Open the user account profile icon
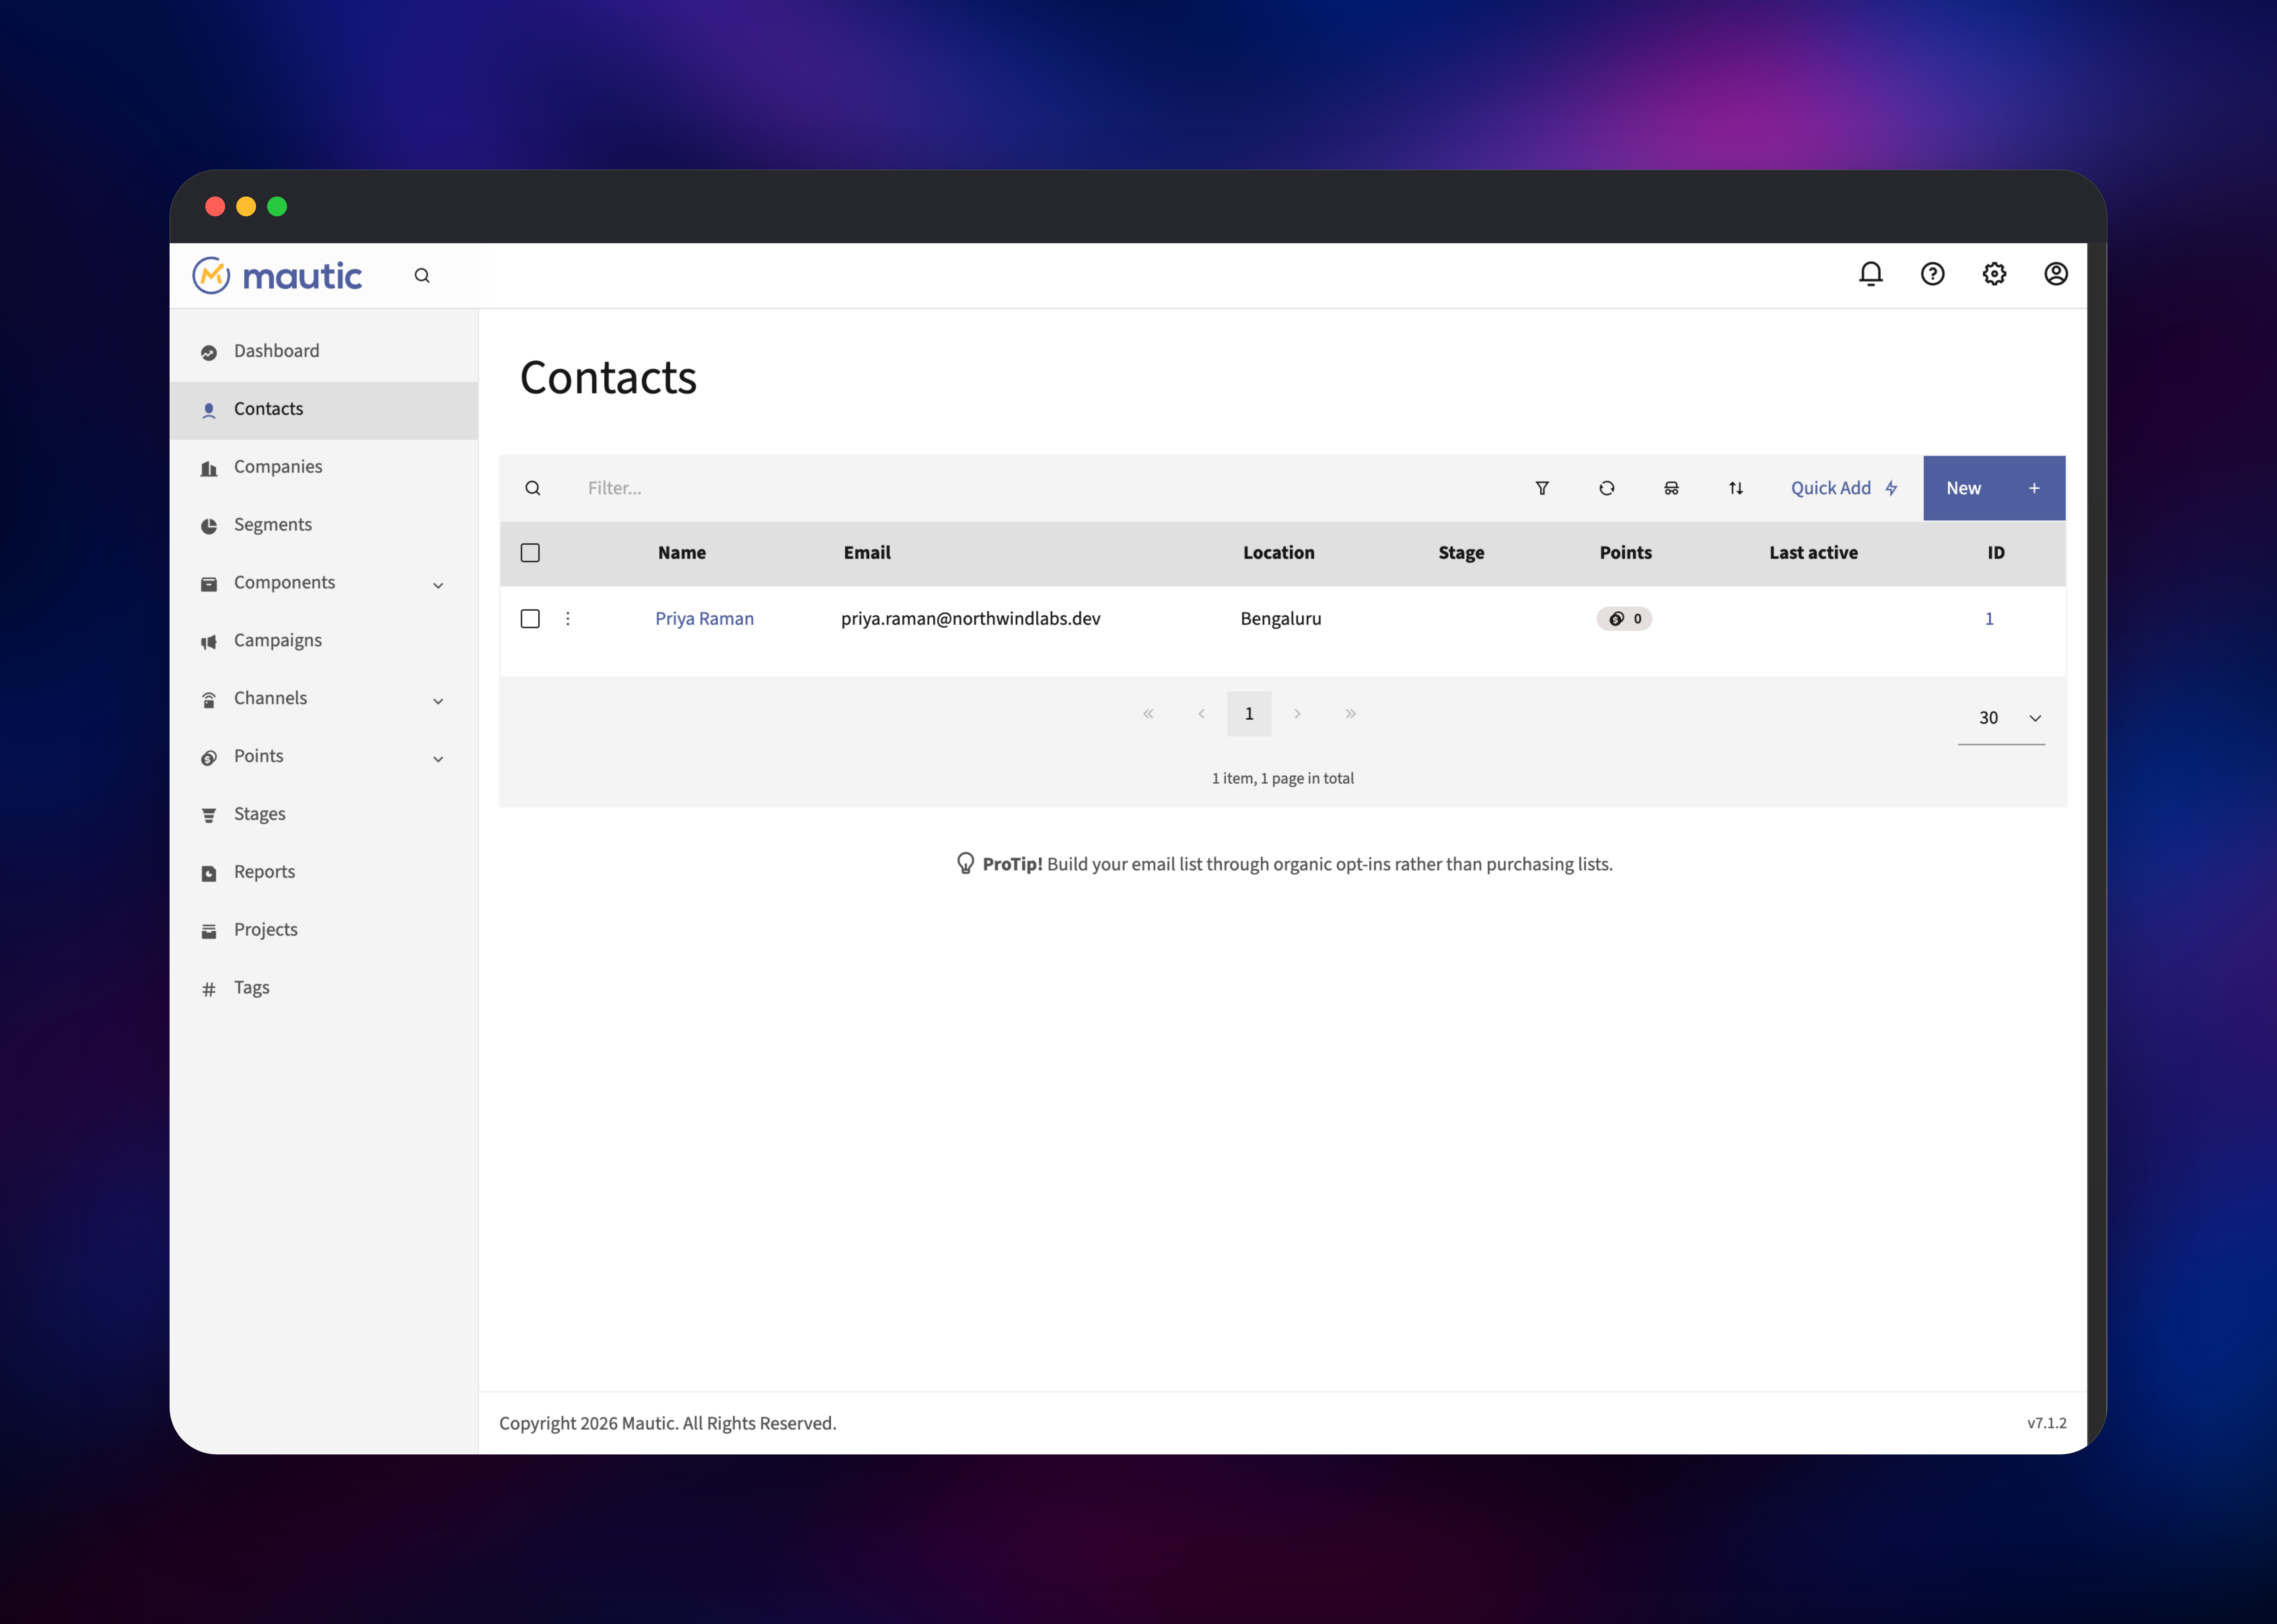The height and width of the screenshot is (1624, 2277). coord(2056,274)
